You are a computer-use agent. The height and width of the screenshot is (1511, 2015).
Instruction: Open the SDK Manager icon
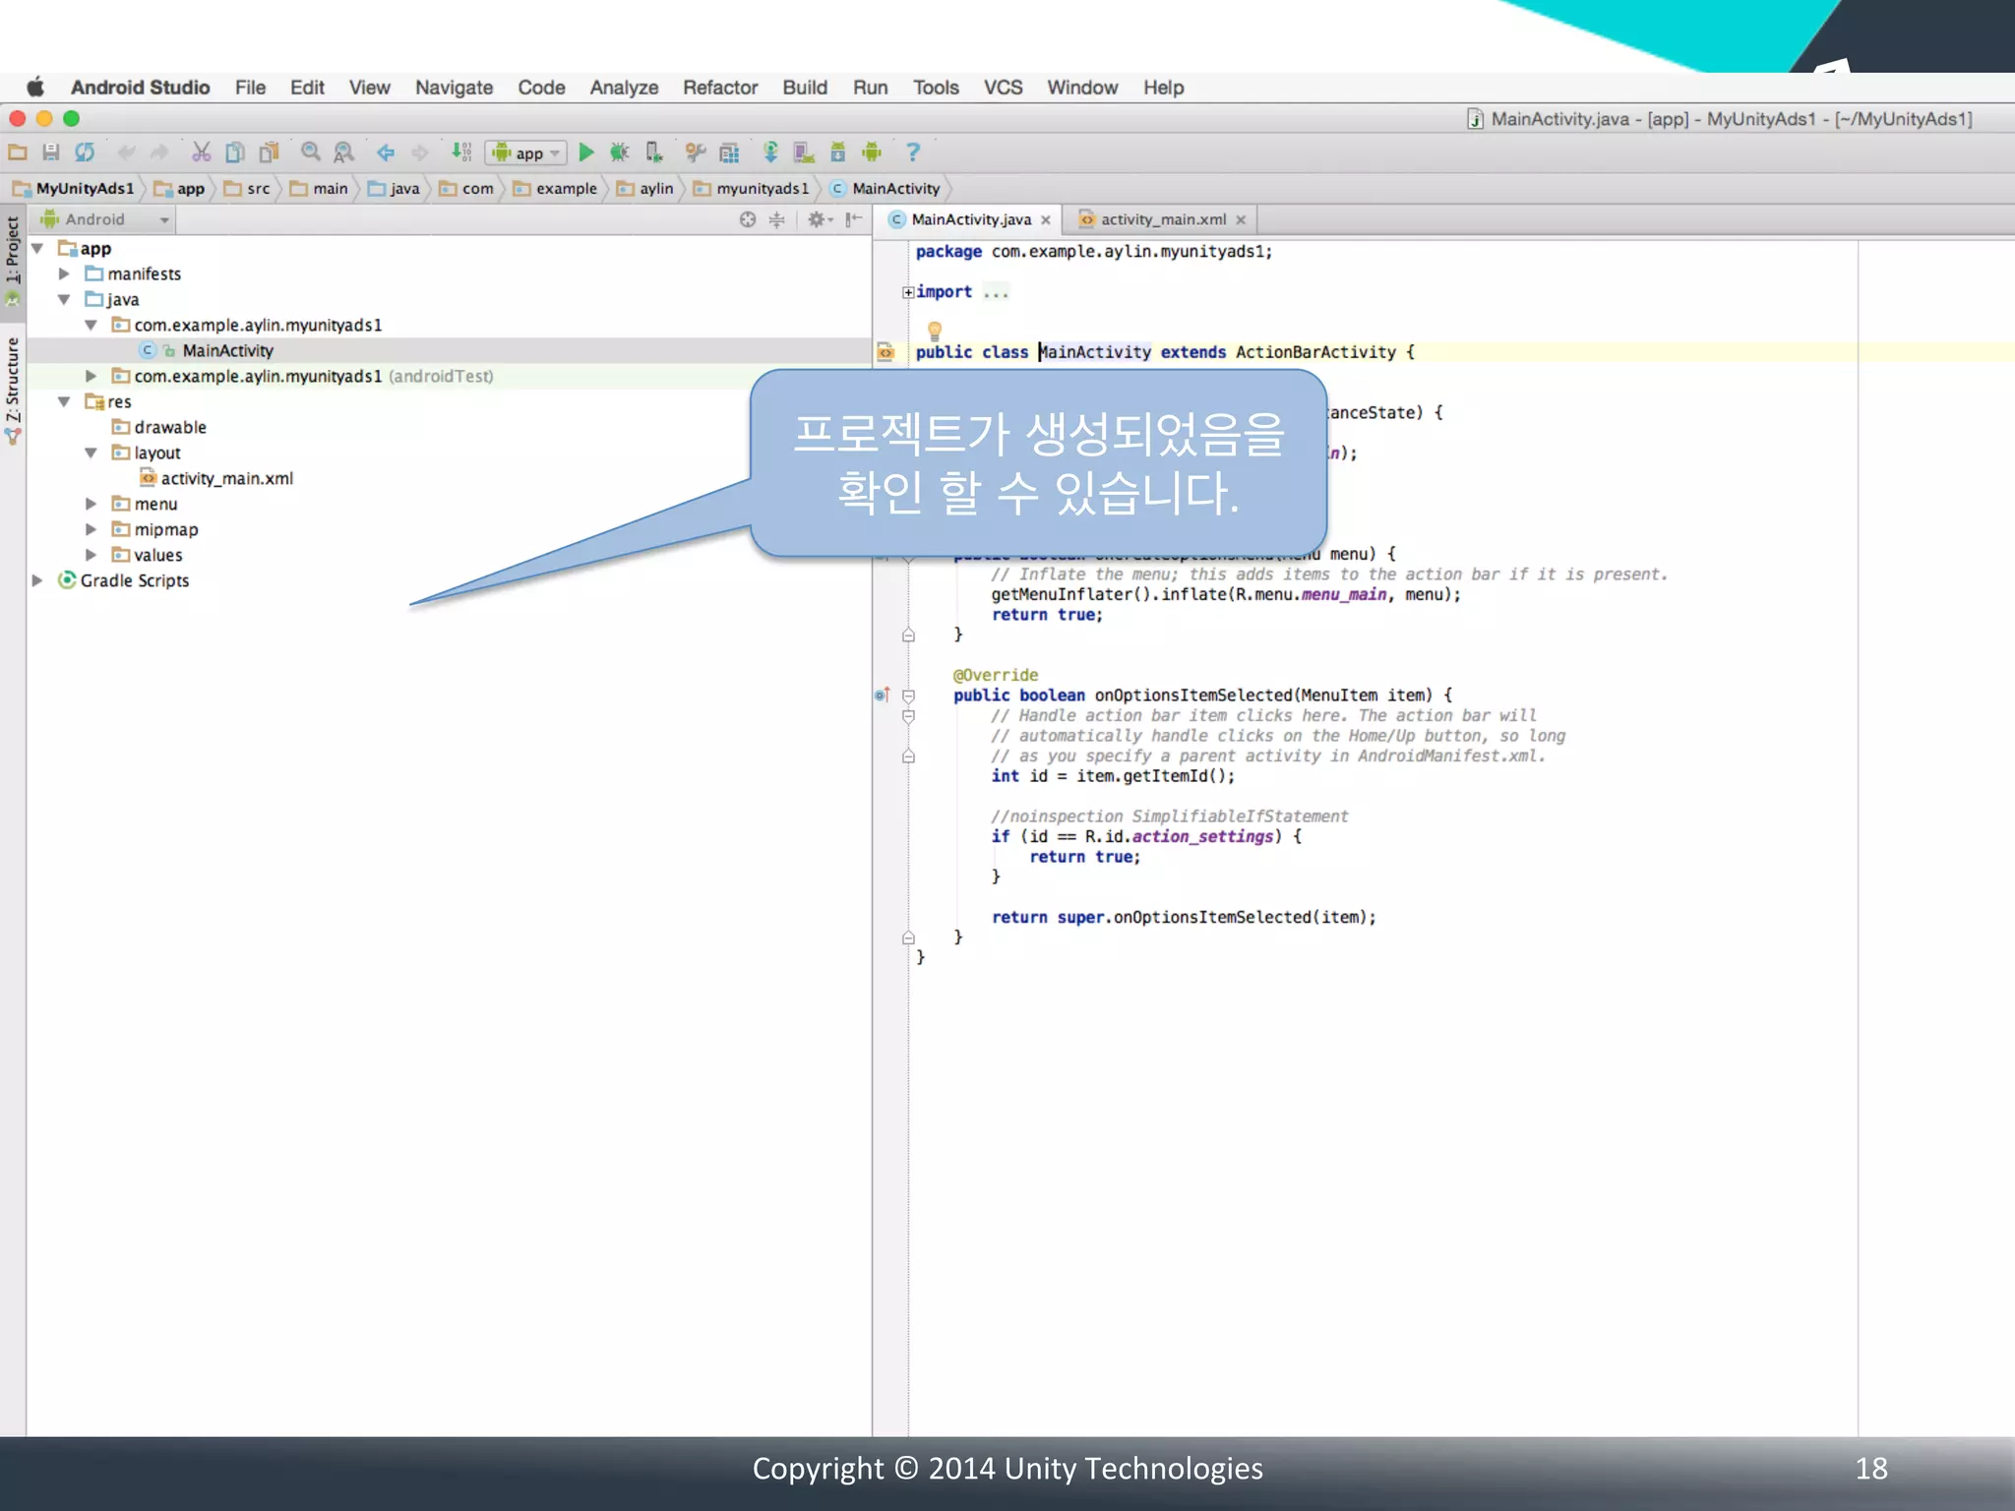point(838,152)
